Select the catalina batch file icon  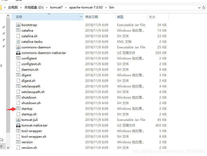pyautogui.click(x=18, y=30)
